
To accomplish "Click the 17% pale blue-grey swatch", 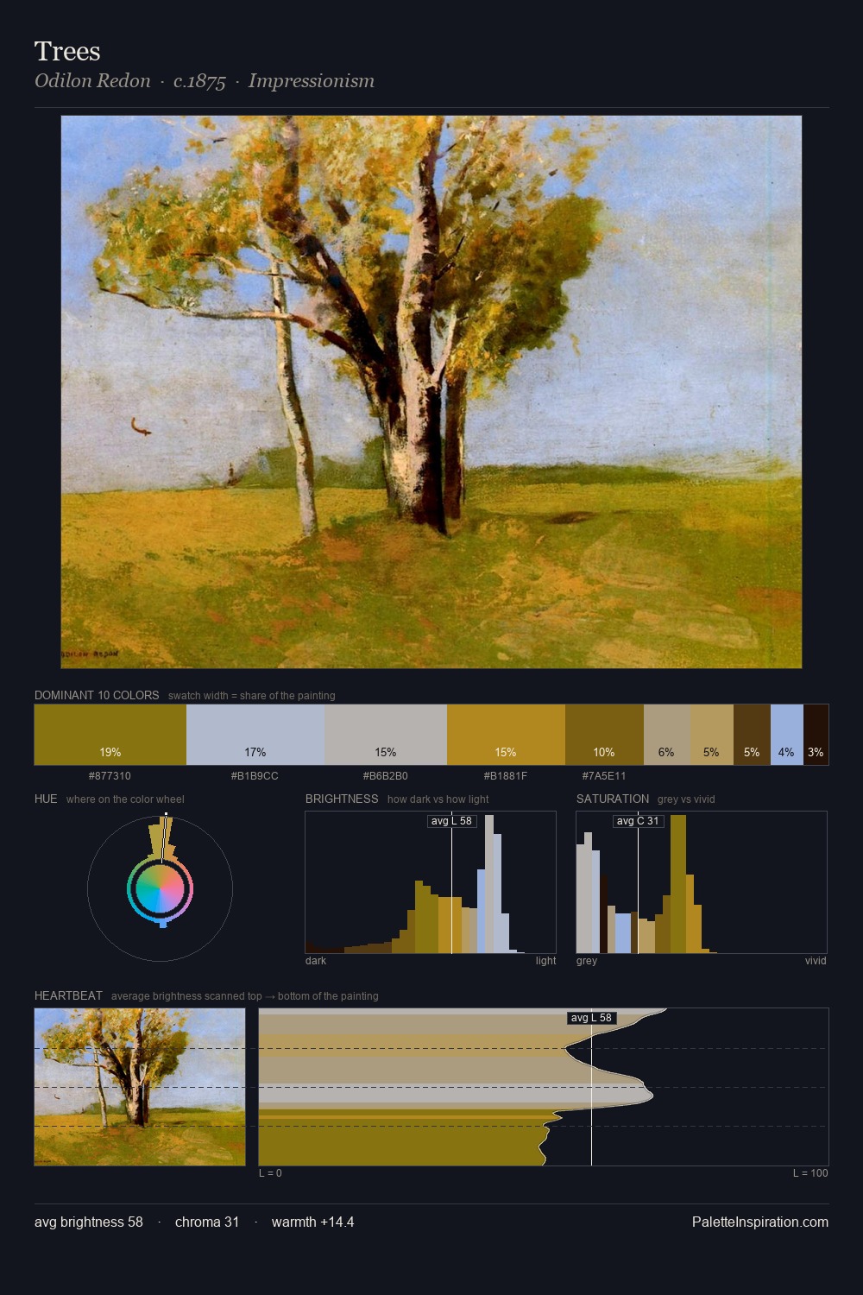I will [x=255, y=735].
